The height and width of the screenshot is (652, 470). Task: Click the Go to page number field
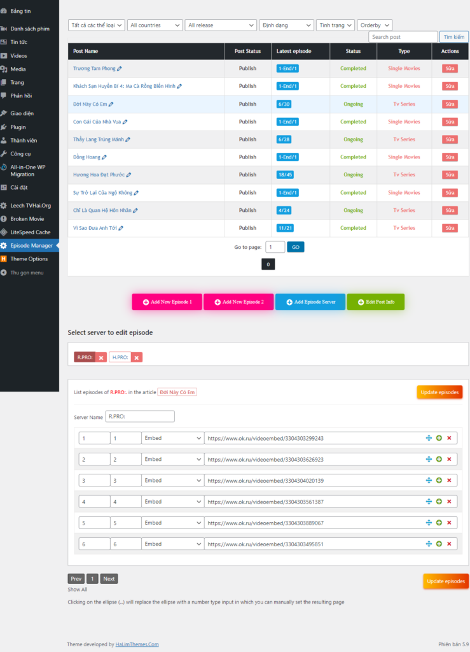click(275, 248)
